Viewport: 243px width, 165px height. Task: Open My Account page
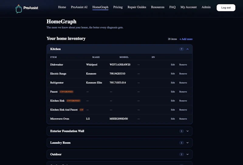(188, 7)
